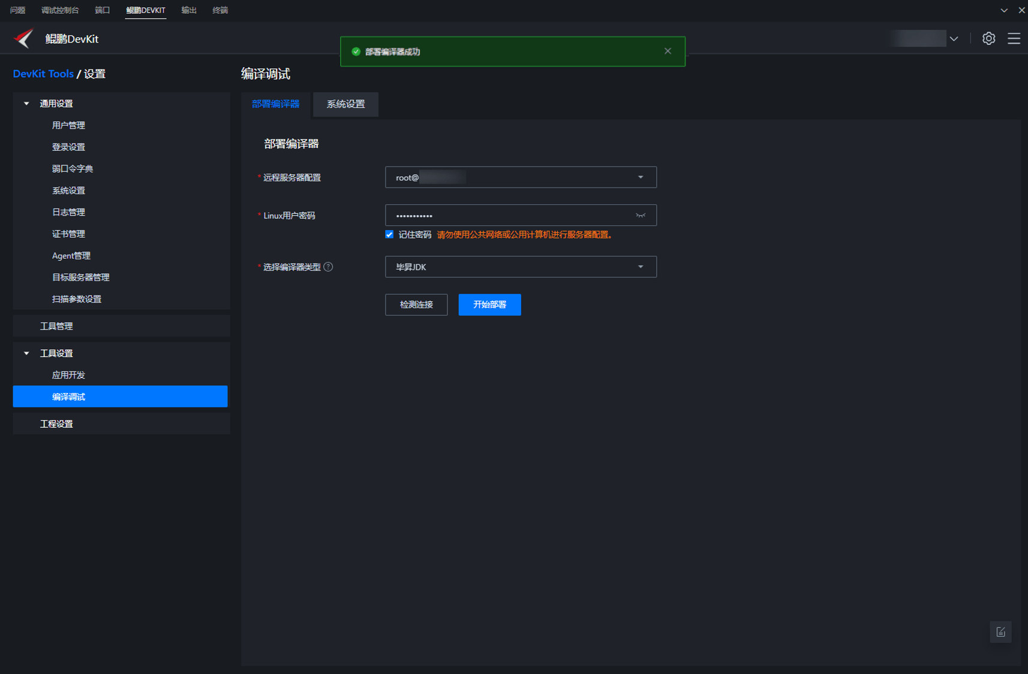The height and width of the screenshot is (674, 1028).
Task: Click the help icon beside compiler type
Action: point(328,267)
